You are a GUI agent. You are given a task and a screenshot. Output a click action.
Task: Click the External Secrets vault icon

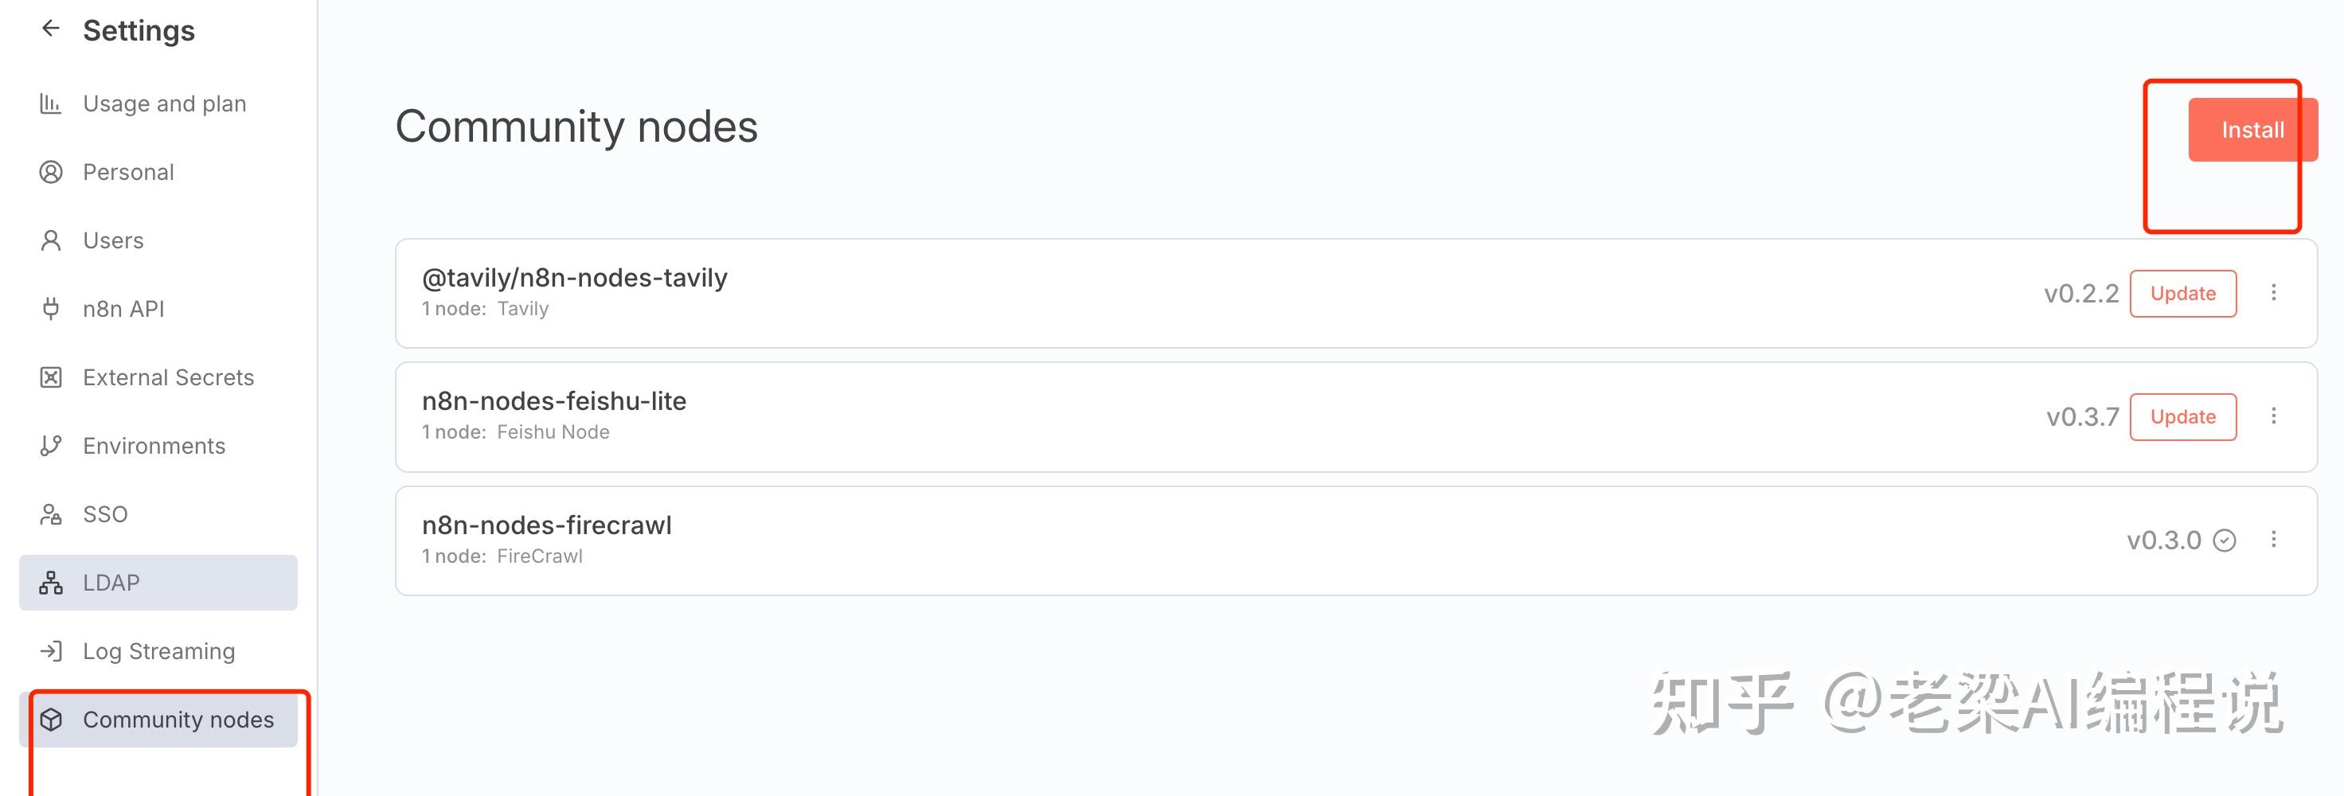pos(51,377)
